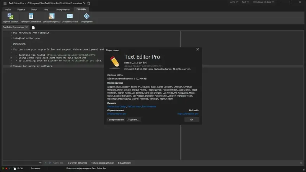Click the Пожертвования button

[116, 120]
